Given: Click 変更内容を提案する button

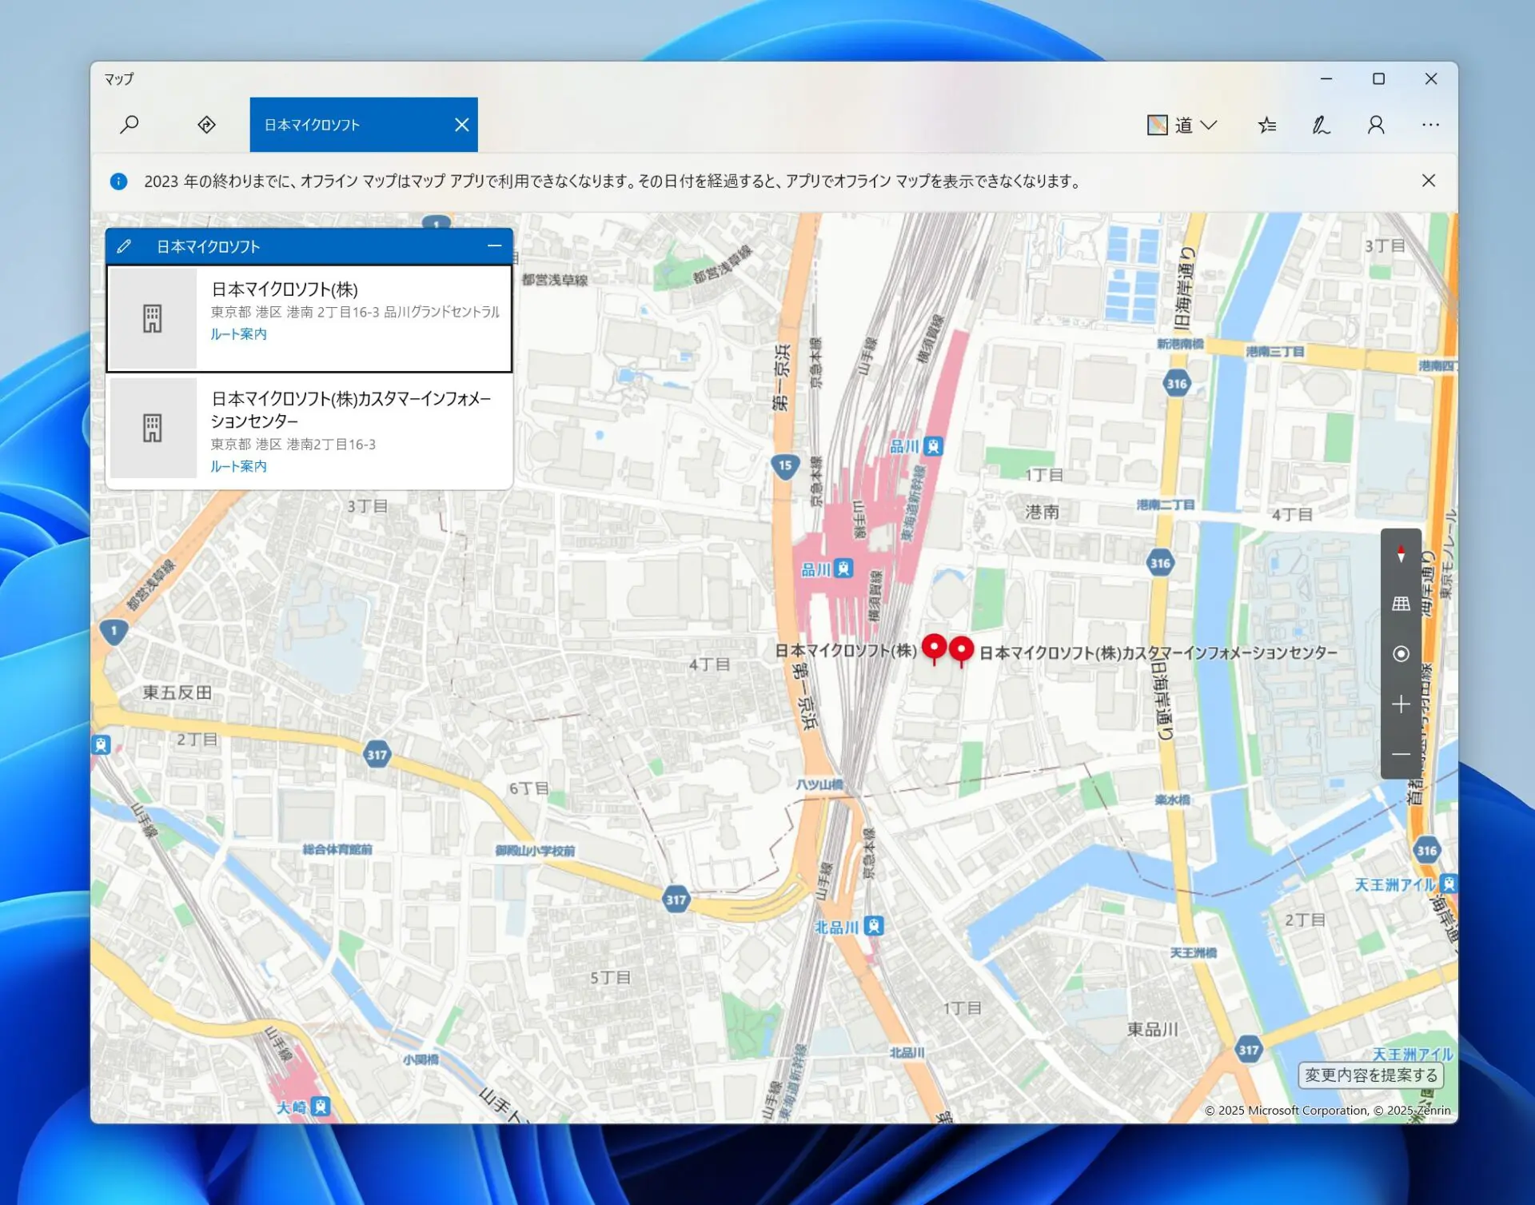Looking at the screenshot, I should click(x=1371, y=1075).
